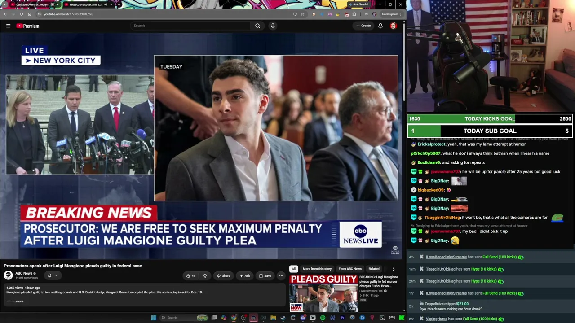This screenshot has height=323, width=575.
Task: Focus the YouTube search field
Action: tap(190, 26)
